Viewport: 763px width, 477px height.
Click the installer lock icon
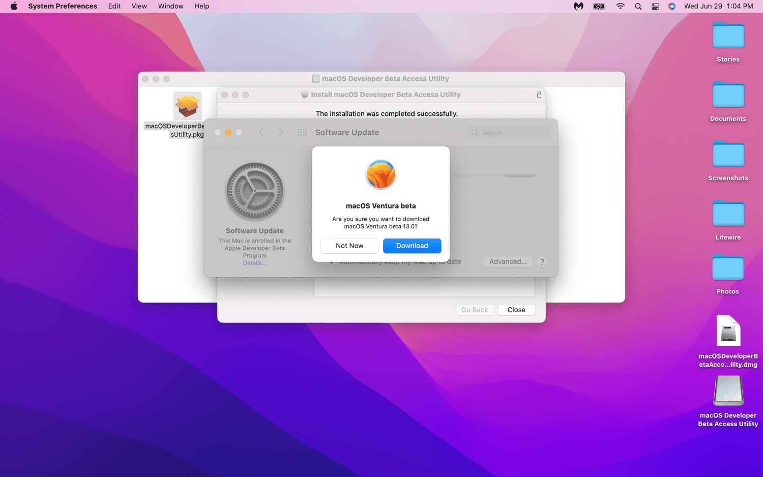pos(539,95)
